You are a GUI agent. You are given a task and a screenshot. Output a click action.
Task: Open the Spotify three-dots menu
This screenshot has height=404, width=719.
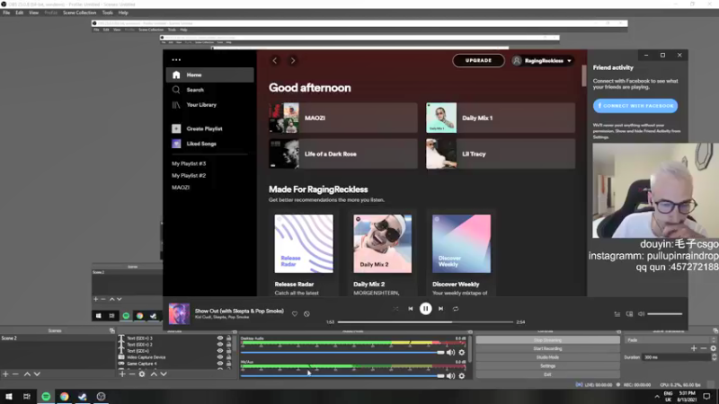[x=176, y=59]
